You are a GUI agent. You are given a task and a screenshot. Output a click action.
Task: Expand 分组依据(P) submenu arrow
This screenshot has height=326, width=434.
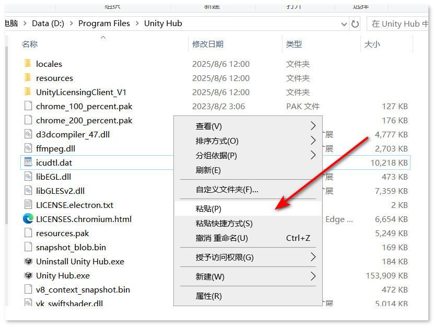point(313,155)
